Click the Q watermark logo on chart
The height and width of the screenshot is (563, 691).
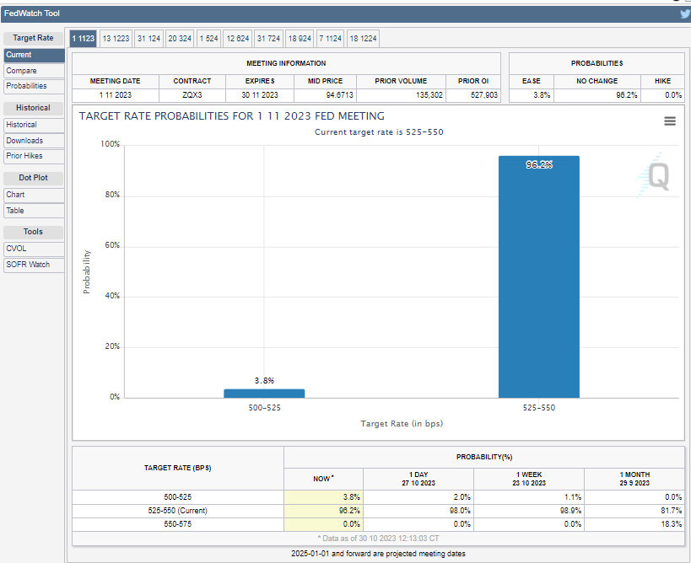click(x=657, y=175)
